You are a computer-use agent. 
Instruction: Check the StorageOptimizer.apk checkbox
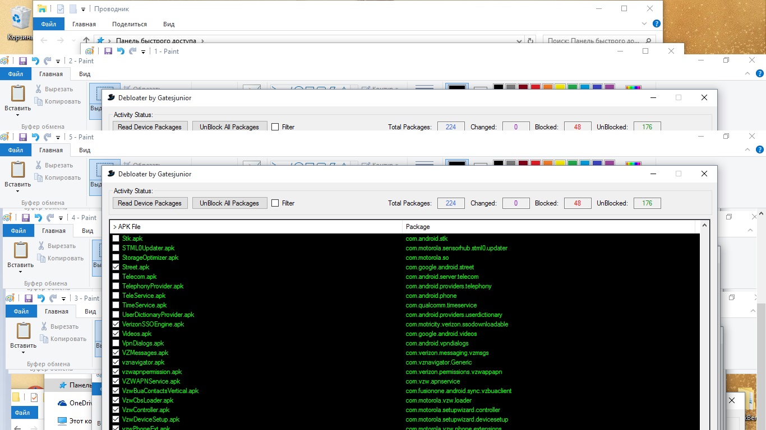pyautogui.click(x=116, y=258)
